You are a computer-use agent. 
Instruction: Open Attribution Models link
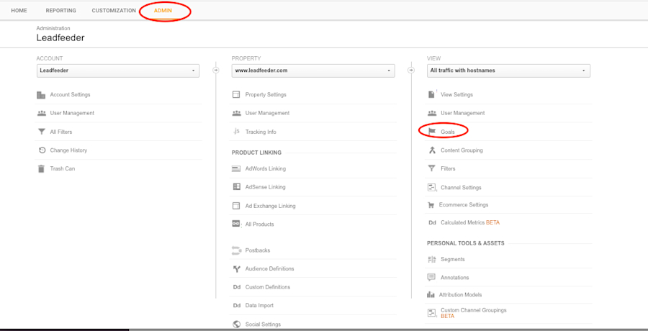click(x=461, y=294)
